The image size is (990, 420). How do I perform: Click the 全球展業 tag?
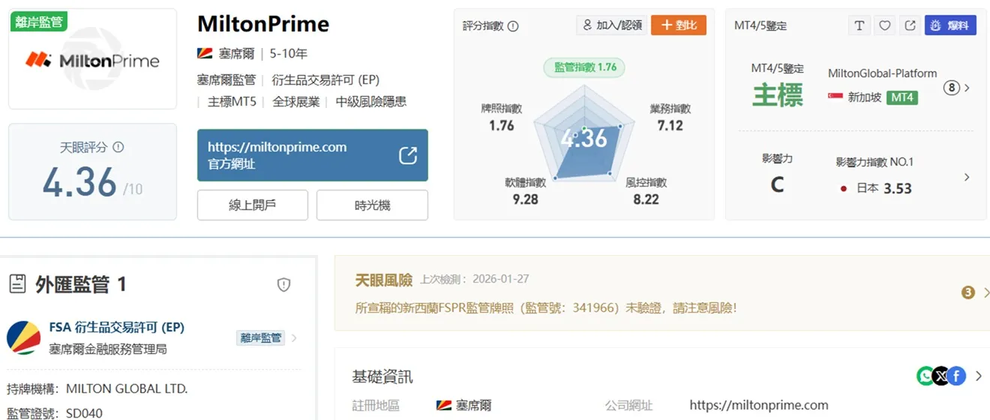[295, 101]
